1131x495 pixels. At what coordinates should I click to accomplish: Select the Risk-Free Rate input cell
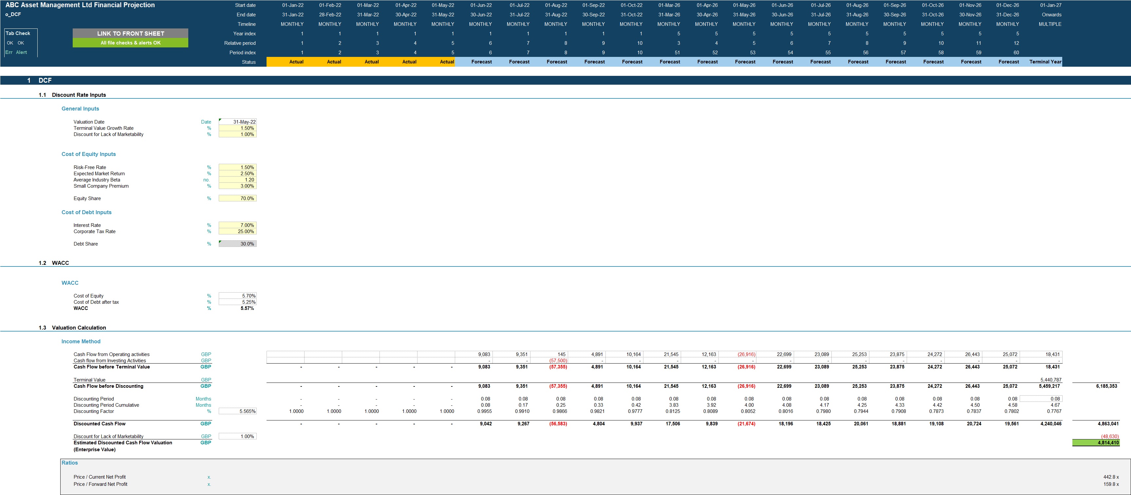[237, 167]
